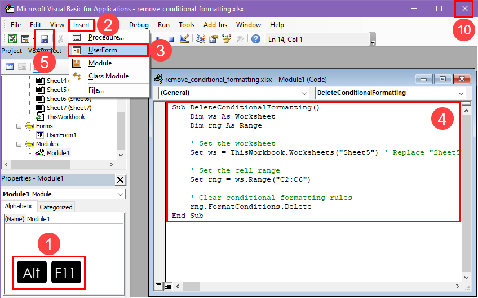Open the Add-Ins menu
Image resolution: width=478 pixels, height=298 pixels.
pos(215,25)
